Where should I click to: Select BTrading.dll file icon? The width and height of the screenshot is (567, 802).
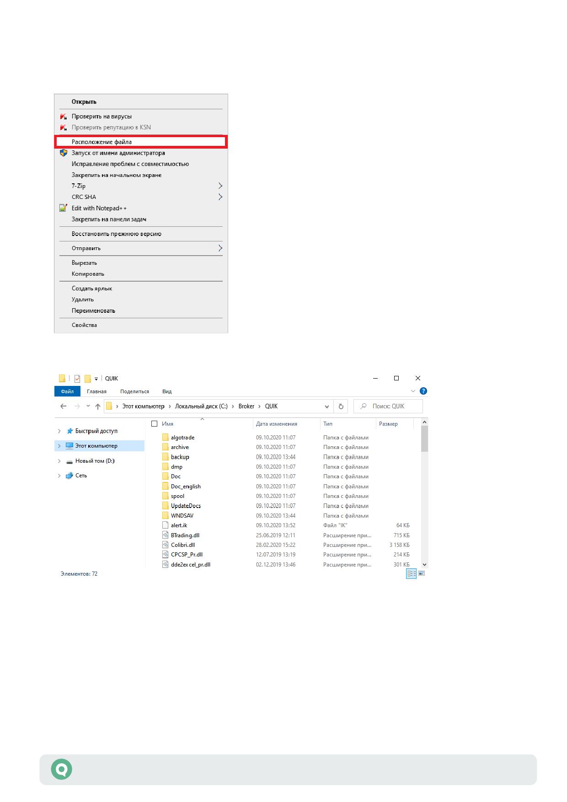point(166,535)
